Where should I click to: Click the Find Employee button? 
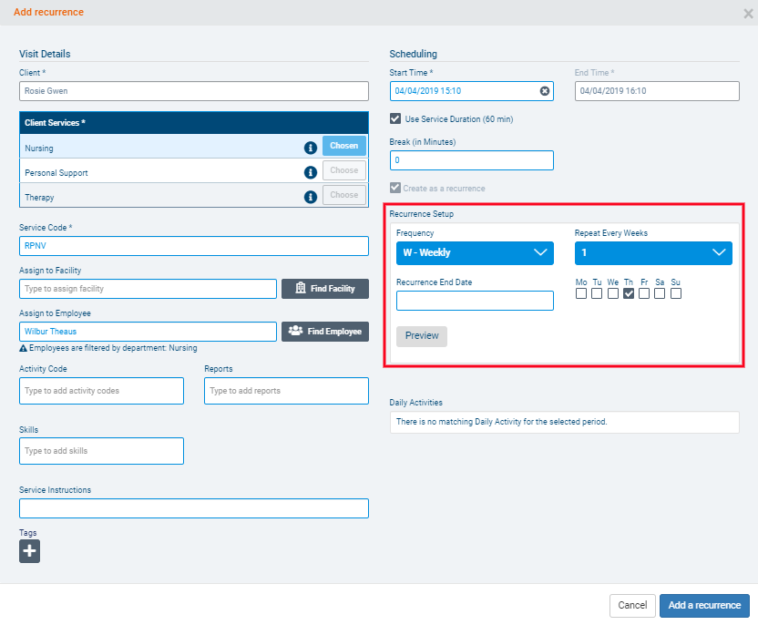click(x=325, y=332)
